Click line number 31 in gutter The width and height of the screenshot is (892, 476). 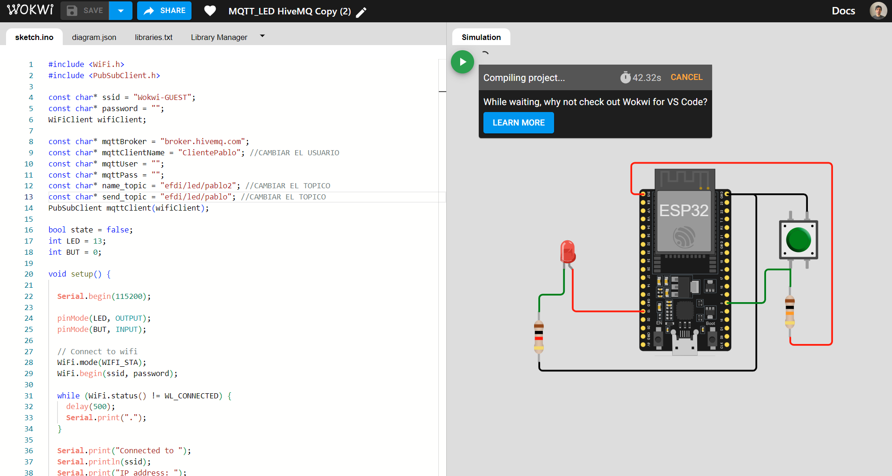coord(29,396)
